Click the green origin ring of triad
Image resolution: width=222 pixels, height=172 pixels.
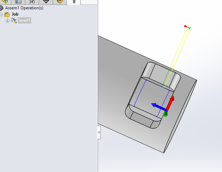[x=166, y=114]
